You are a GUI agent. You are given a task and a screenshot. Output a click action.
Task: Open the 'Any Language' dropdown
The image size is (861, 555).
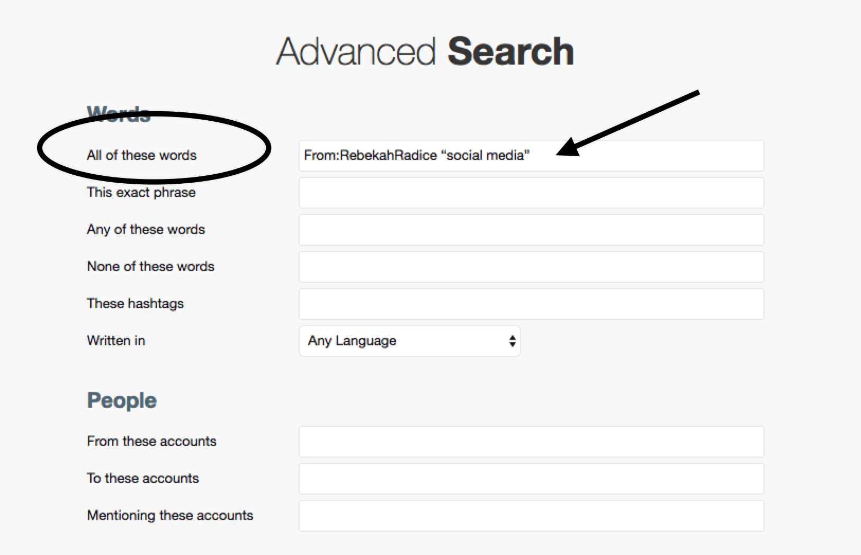409,341
